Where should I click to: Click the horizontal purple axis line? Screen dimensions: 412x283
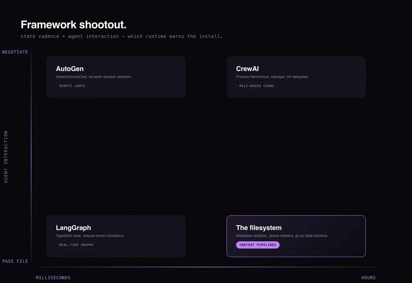(206, 267)
